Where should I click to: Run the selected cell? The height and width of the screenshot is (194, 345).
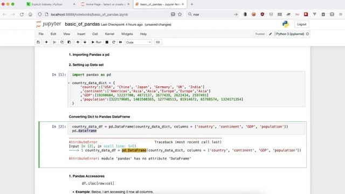point(96,42)
